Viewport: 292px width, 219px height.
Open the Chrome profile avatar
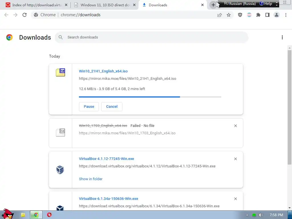pos(277,15)
